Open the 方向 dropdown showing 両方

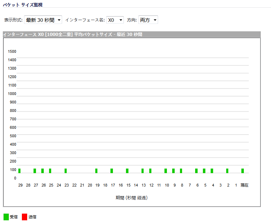pyautogui.click(x=148, y=20)
